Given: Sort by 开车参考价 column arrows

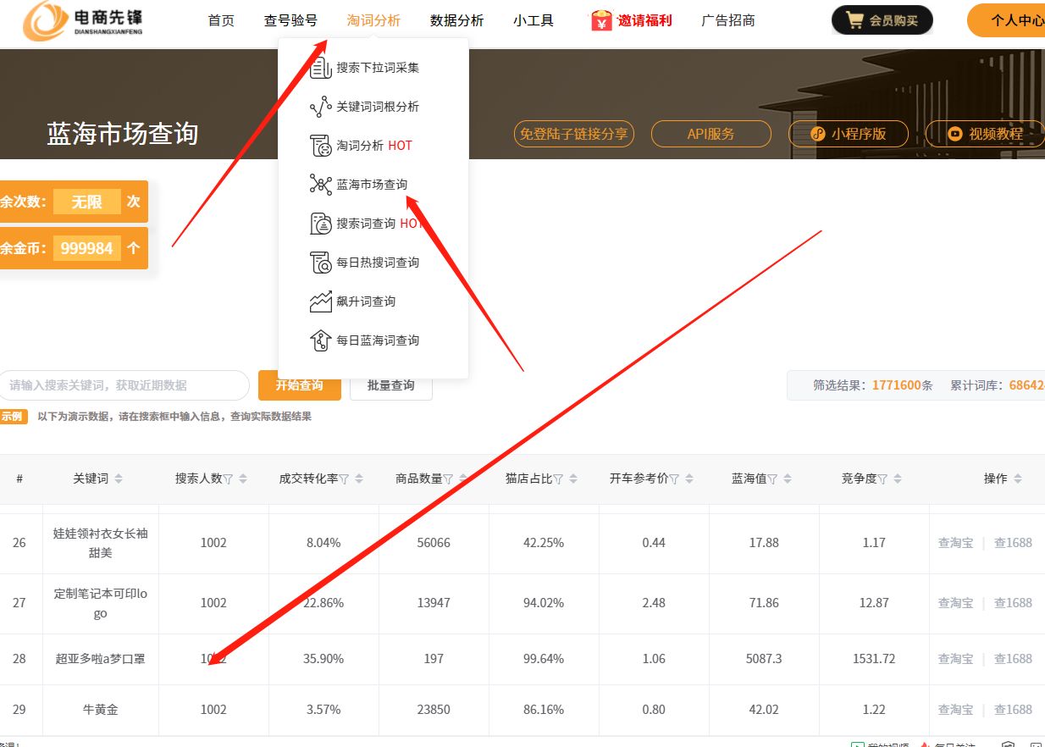Looking at the screenshot, I should 689,479.
